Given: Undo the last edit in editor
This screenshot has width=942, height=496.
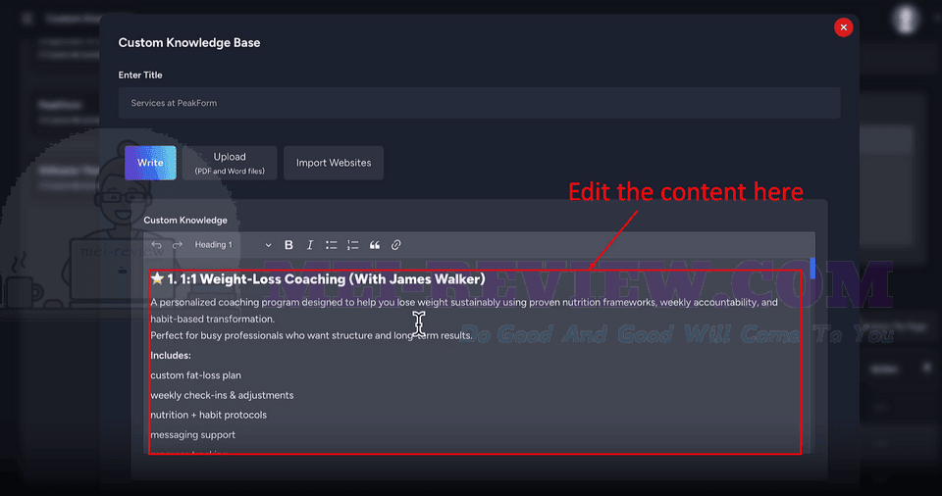Looking at the screenshot, I should point(156,245).
